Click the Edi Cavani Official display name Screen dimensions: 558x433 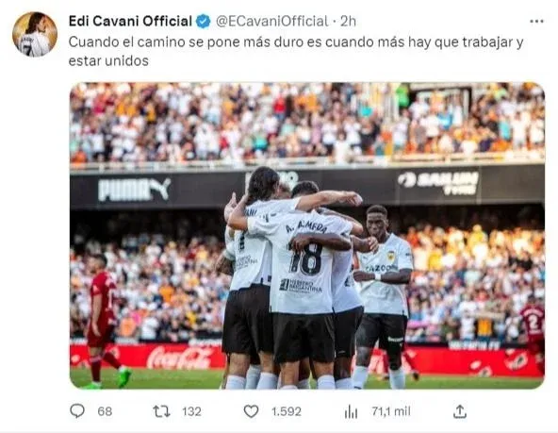click(130, 22)
